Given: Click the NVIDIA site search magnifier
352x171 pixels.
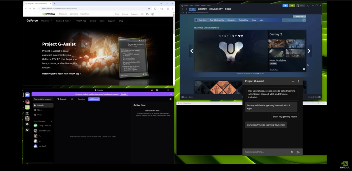Looking at the screenshot, I should [142, 14].
